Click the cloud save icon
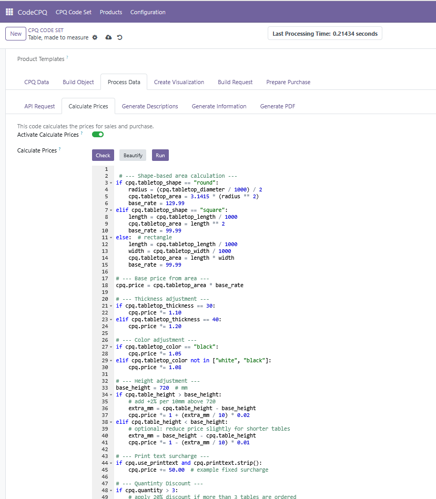The image size is (436, 499). (x=108, y=38)
